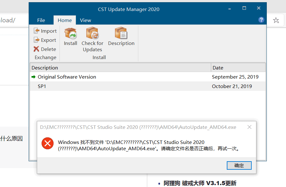Close the error dialog with its X

[249, 127]
